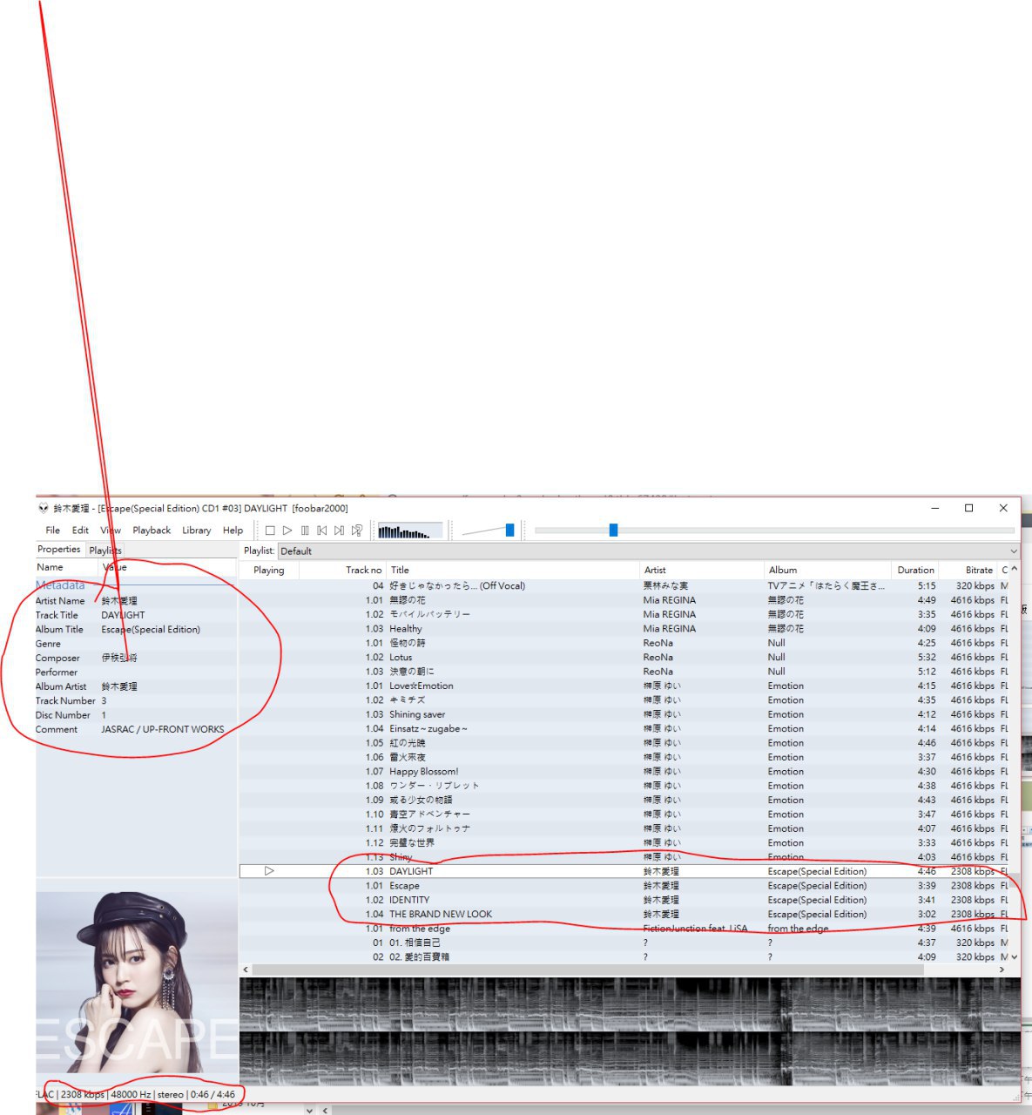Switch to the Properties tab
This screenshot has width=1032, height=1115.
click(x=59, y=550)
